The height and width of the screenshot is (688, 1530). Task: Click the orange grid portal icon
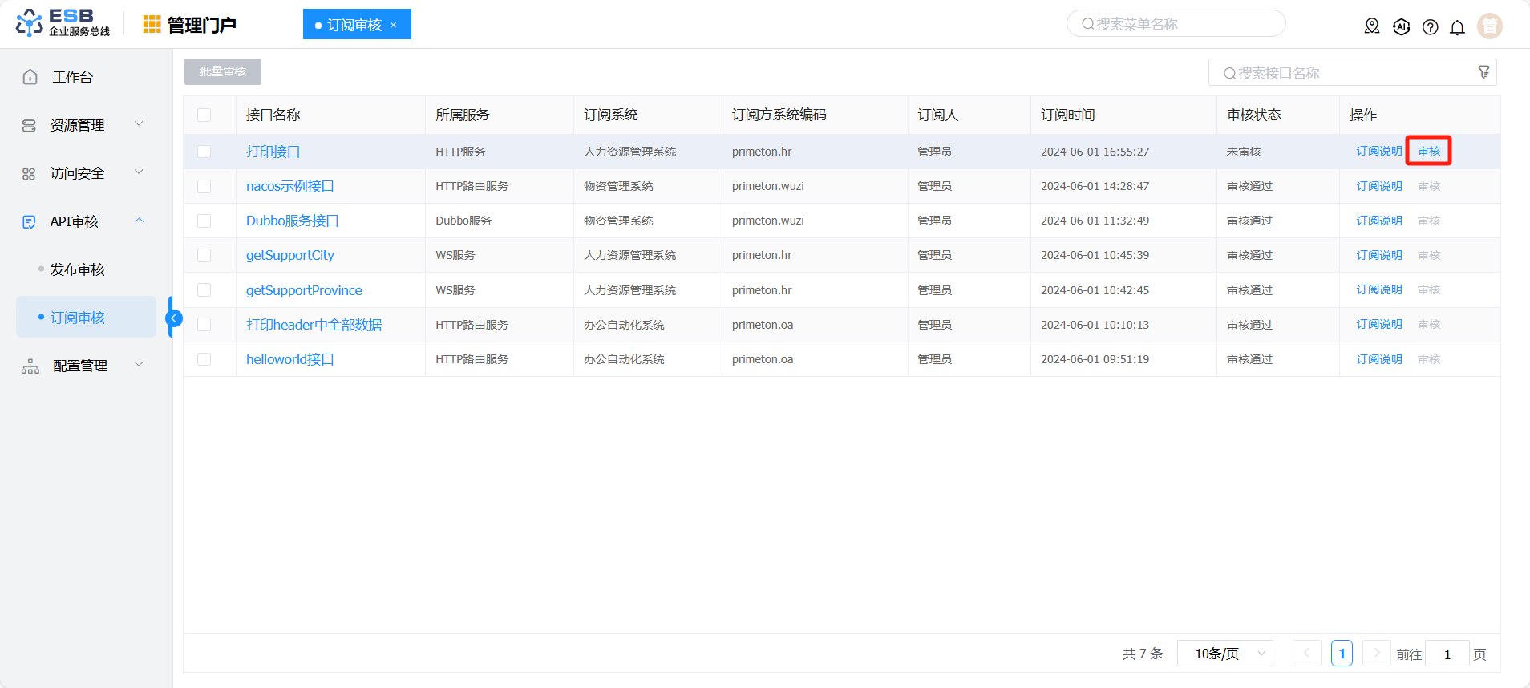click(152, 25)
